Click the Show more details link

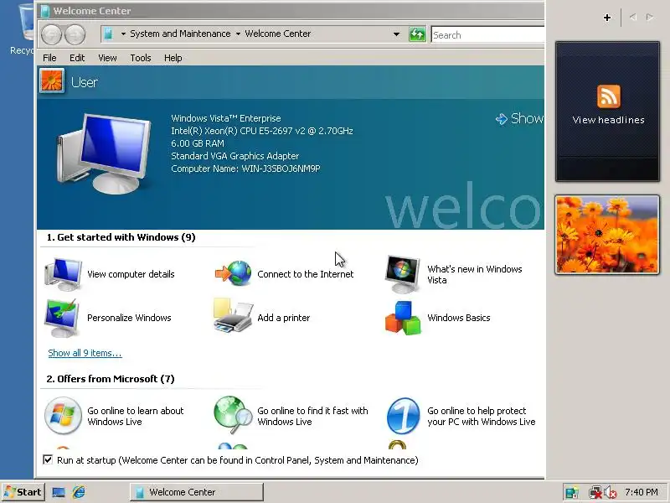coord(519,118)
